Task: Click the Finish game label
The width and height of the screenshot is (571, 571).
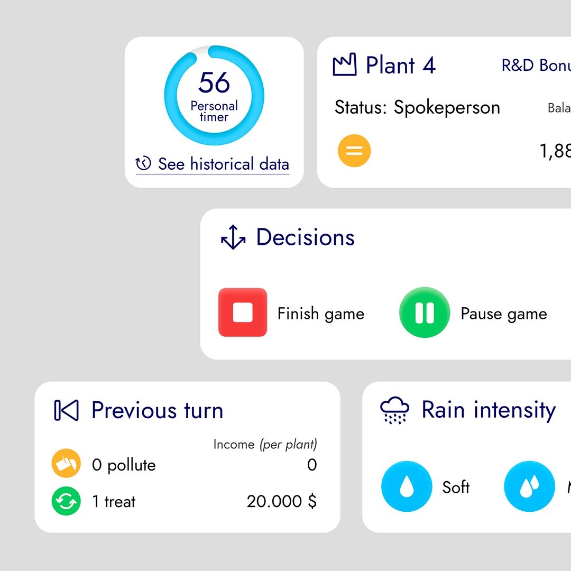Action: [321, 314]
